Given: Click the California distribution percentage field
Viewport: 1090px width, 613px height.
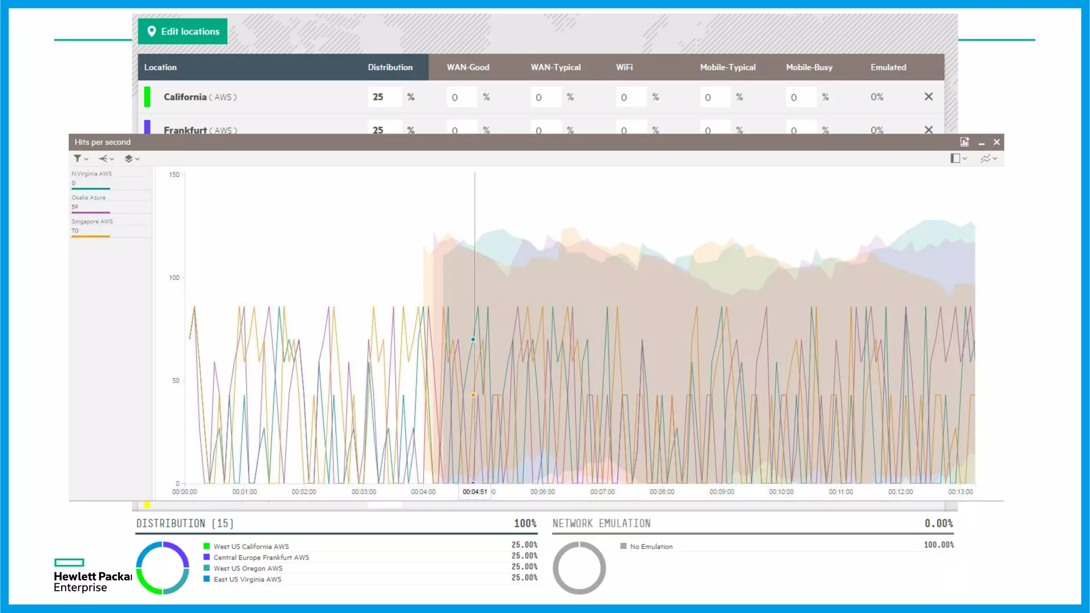Looking at the screenshot, I should coord(384,97).
